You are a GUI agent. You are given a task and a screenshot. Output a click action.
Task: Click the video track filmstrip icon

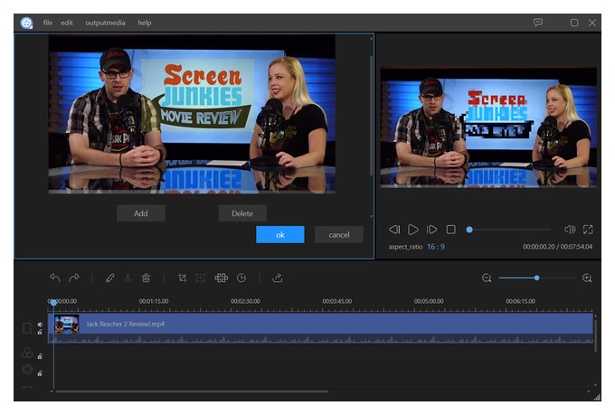click(x=27, y=328)
